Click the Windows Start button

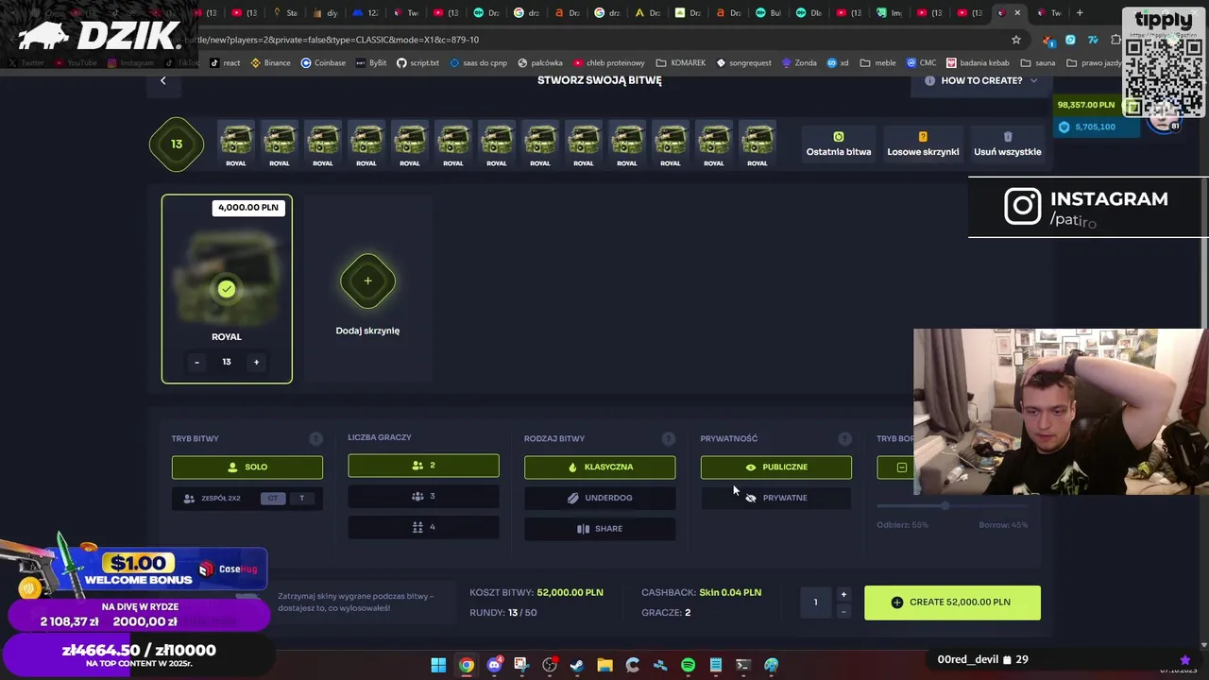tap(438, 665)
